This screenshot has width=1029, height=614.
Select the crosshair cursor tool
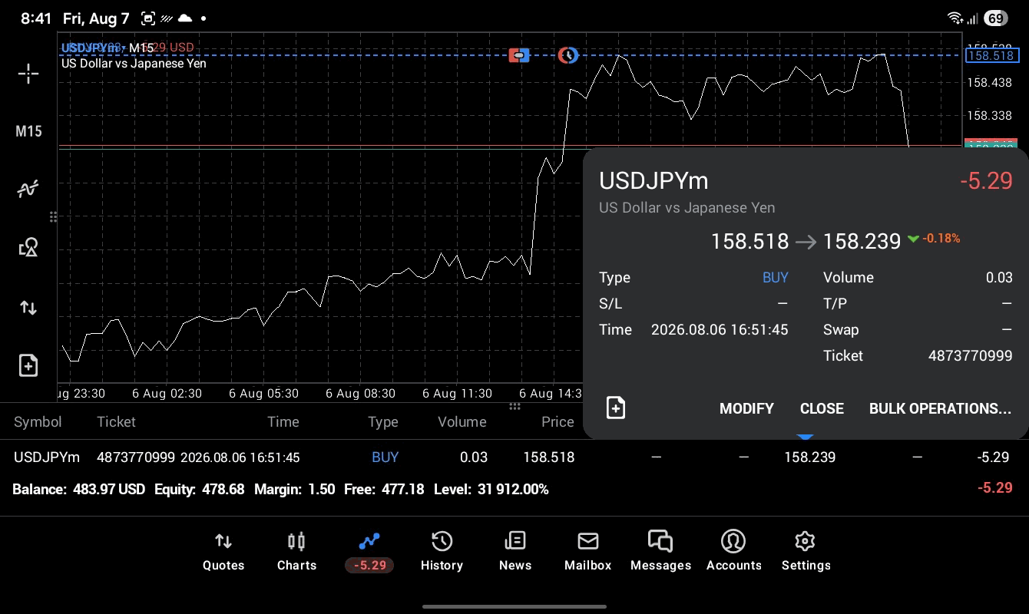(28, 74)
